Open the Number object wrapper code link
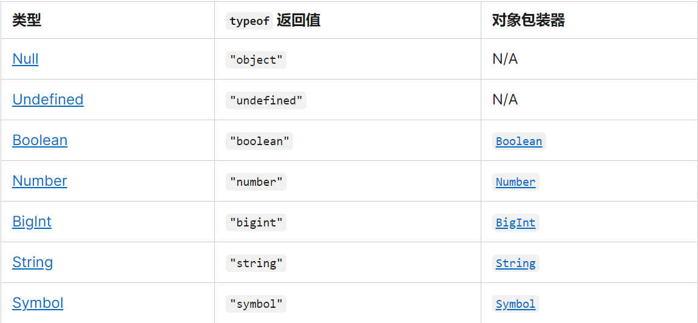This screenshot has height=323, width=698. (515, 182)
